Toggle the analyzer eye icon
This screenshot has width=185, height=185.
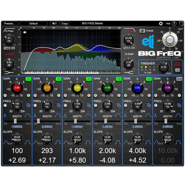pyautogui.click(x=25, y=32)
